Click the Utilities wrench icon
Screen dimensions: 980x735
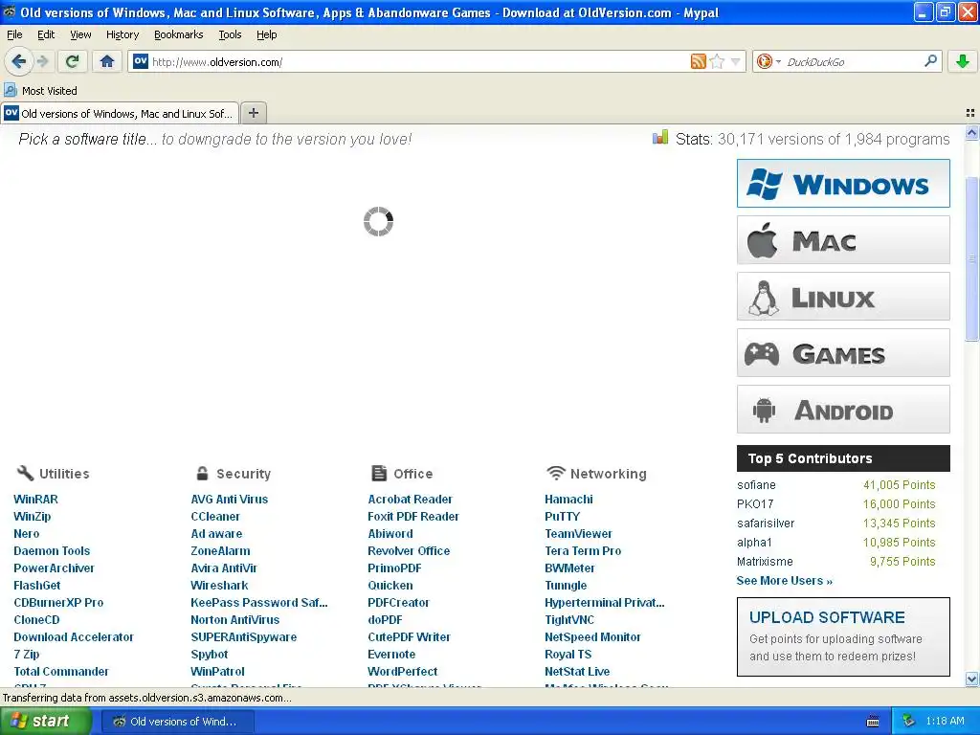pos(25,473)
